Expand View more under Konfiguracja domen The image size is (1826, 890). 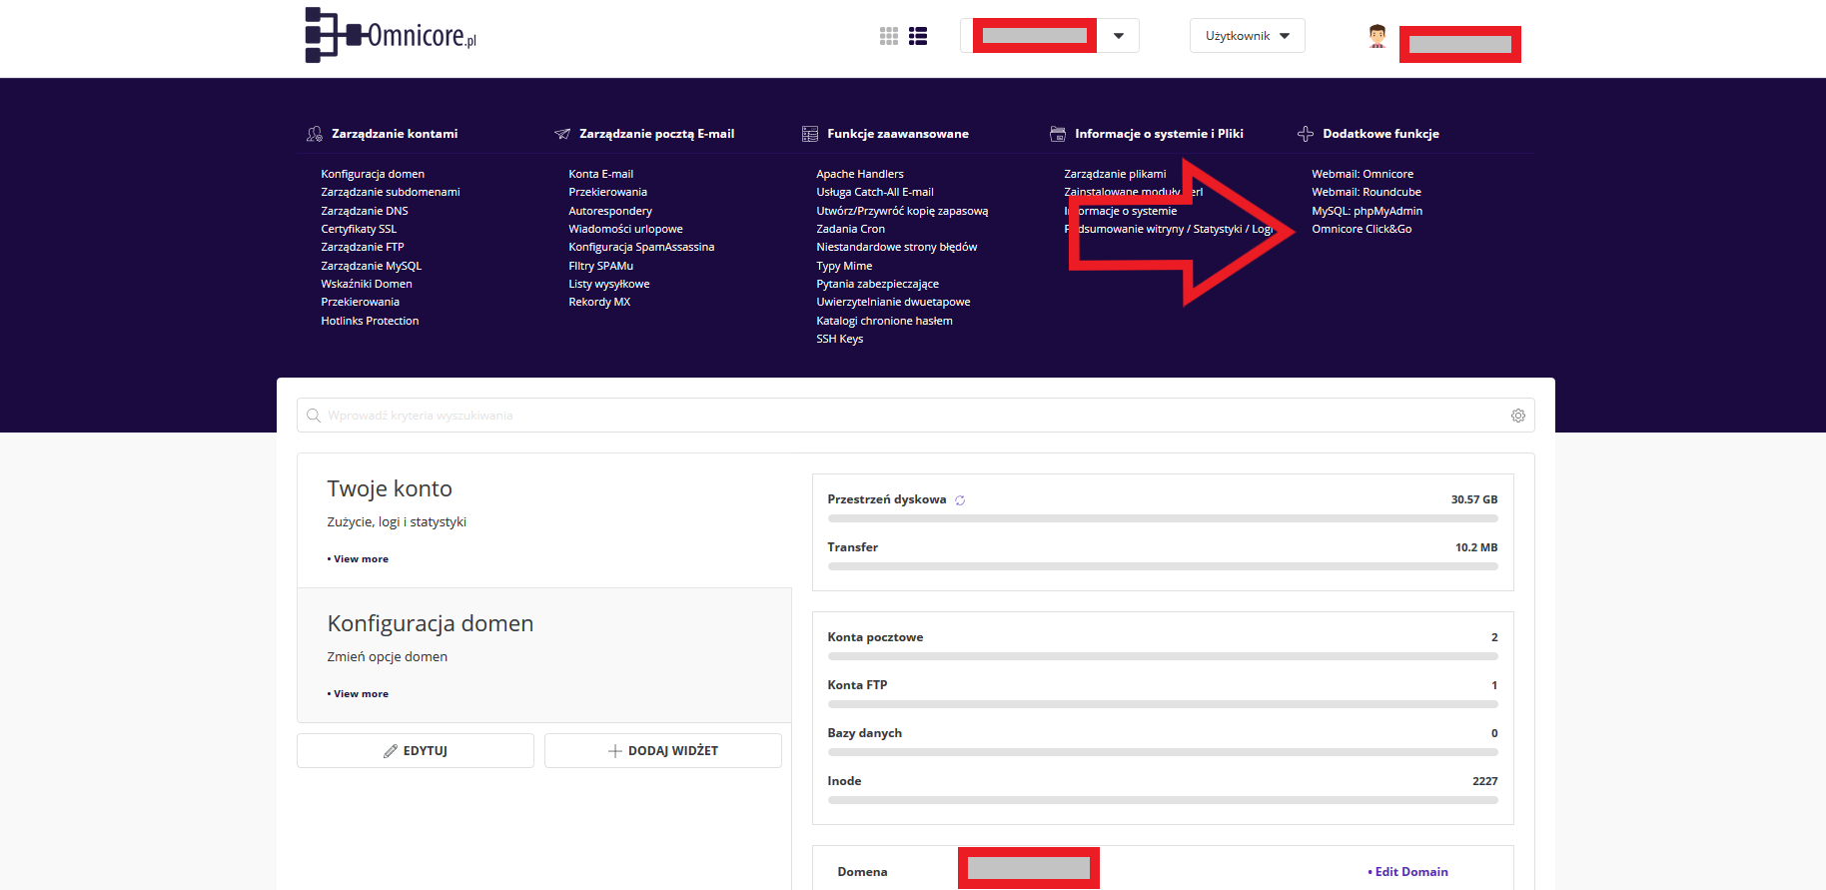(361, 694)
